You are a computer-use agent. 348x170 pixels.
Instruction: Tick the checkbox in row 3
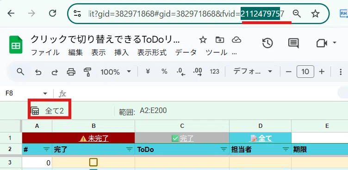click(x=93, y=162)
